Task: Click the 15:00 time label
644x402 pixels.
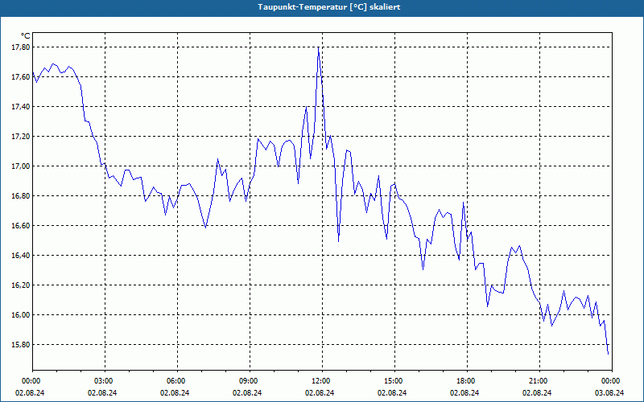Action: tap(394, 381)
